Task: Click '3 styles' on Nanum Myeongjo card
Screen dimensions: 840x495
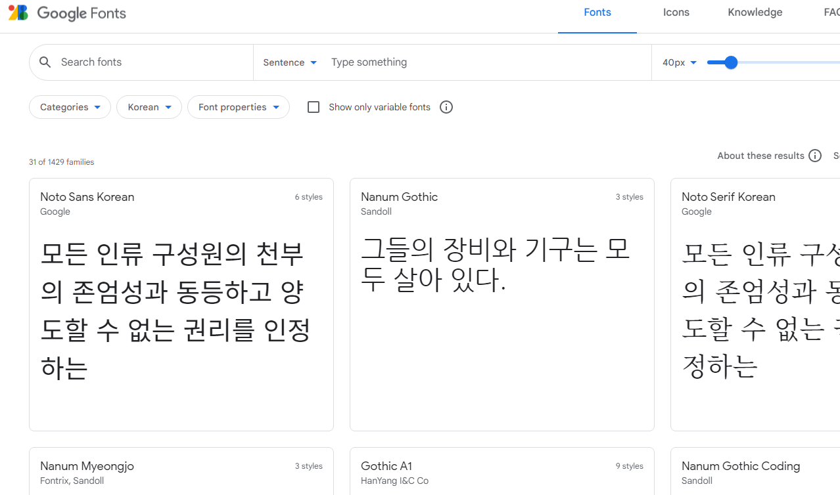Action: pos(309,466)
